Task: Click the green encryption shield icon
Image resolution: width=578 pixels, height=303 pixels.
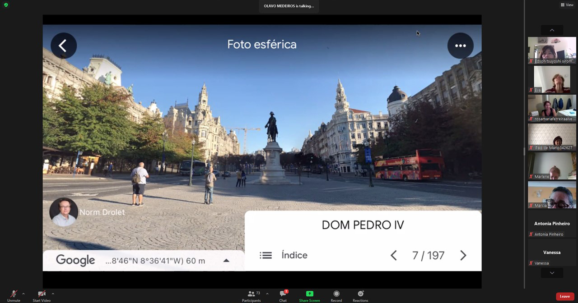Action: 6,5
